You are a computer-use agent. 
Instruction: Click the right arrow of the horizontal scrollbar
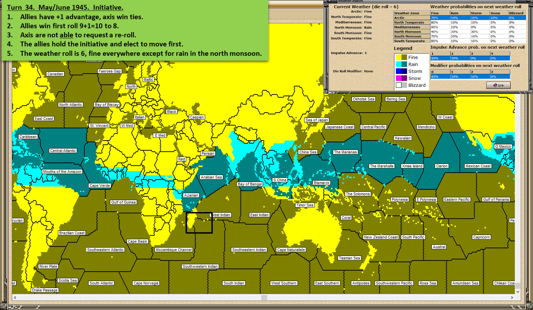(x=512, y=297)
